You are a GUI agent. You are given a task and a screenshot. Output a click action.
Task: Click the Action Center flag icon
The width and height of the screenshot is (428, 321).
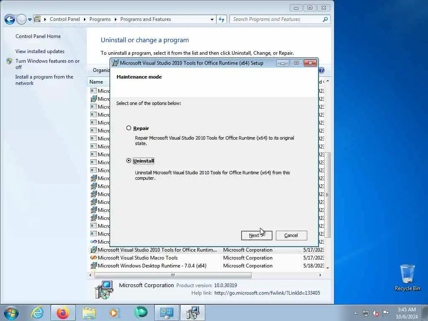[x=385, y=313]
